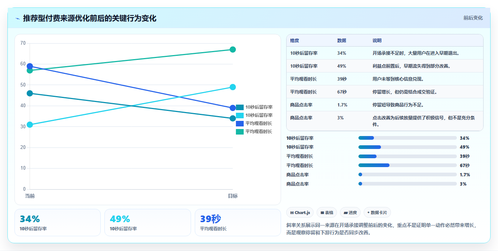Click the 3% progress bar for 商品点击率
498x251 pixels.
point(407,184)
